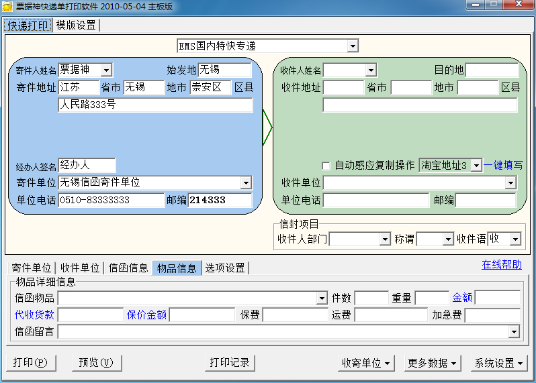
Task: Click the green arrow between sender and recipient
Action: [267, 127]
